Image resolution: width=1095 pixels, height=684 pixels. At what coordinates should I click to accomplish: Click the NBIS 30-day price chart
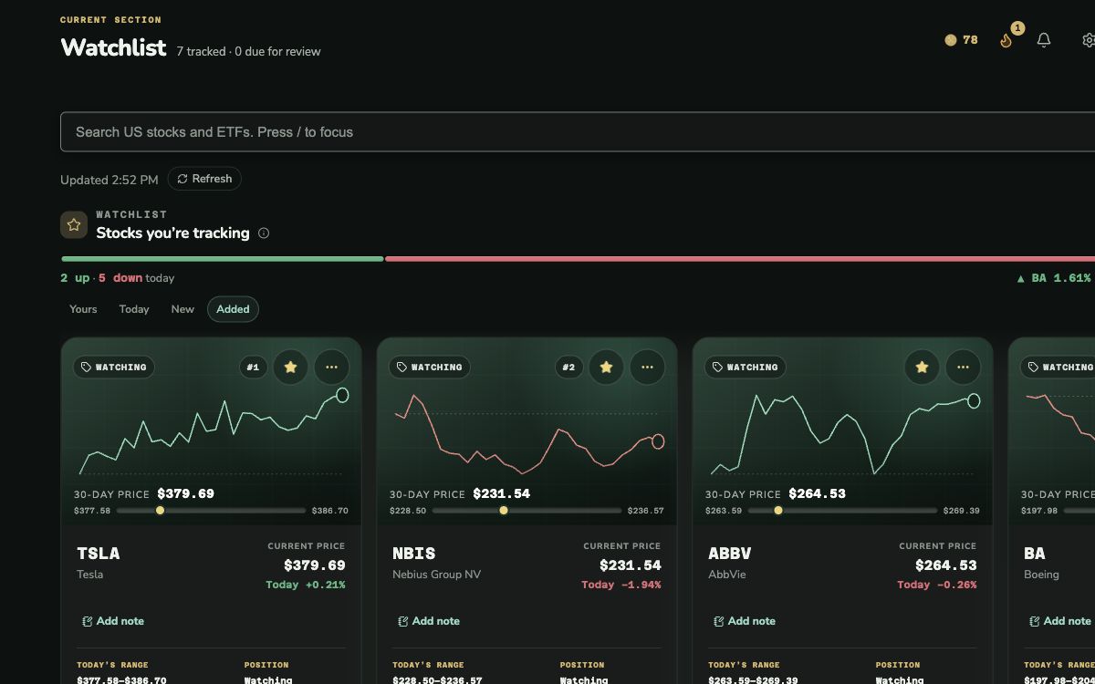527,434
